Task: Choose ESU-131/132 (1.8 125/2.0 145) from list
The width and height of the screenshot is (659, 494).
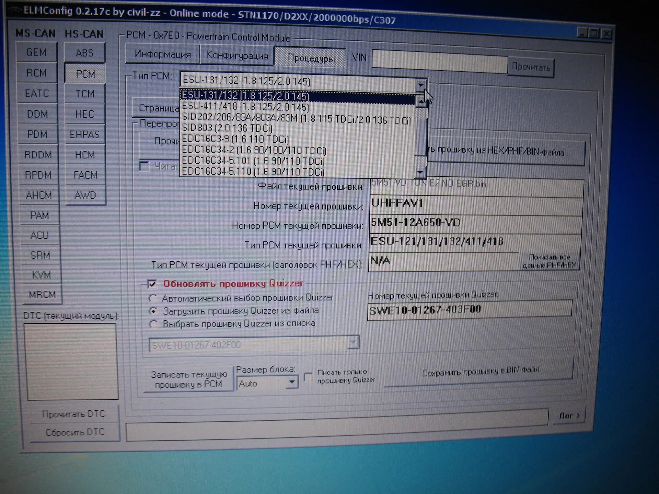Action: pos(298,96)
